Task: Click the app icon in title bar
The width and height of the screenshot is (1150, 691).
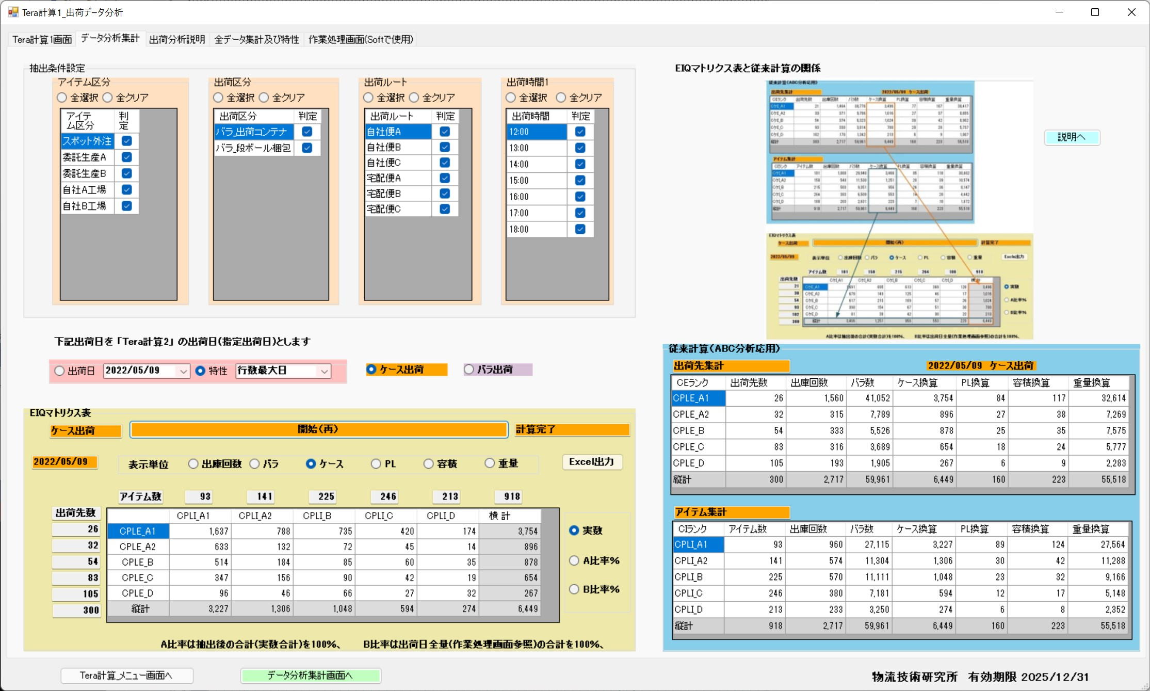Action: click(13, 12)
